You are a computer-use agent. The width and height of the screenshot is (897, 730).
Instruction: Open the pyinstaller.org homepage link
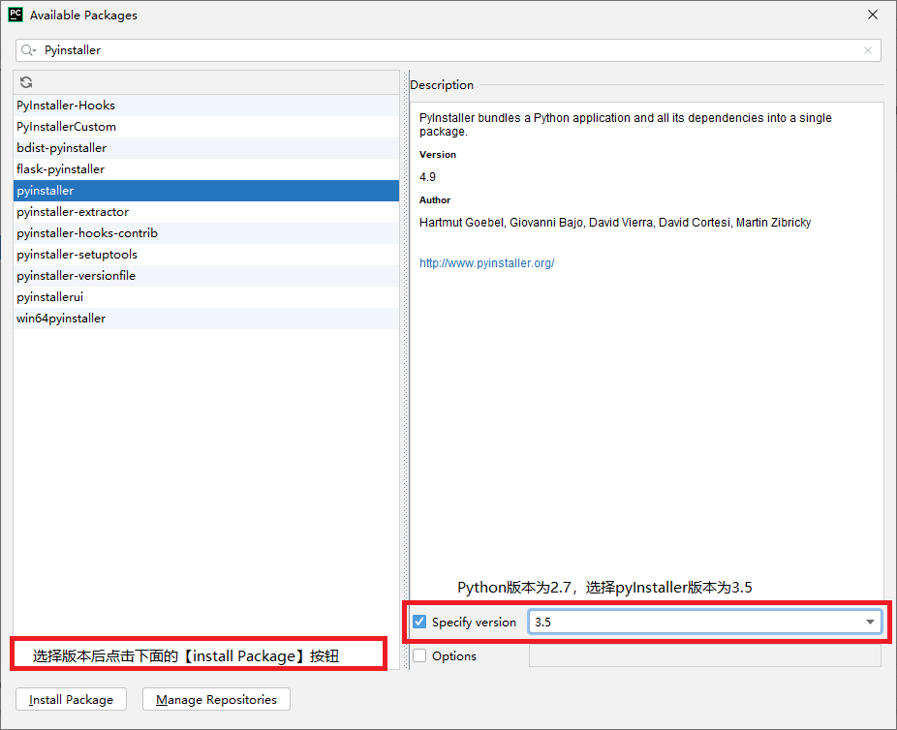[x=487, y=263]
